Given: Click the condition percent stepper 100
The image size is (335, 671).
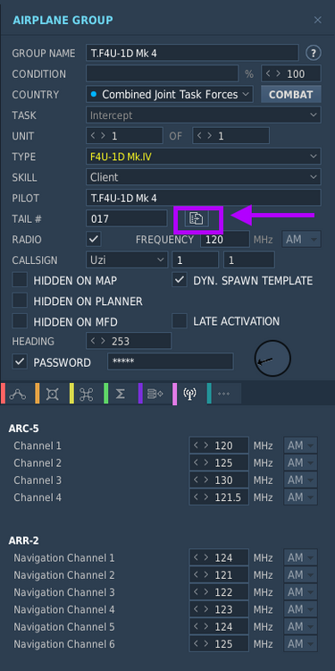Looking at the screenshot, I should click(x=291, y=73).
